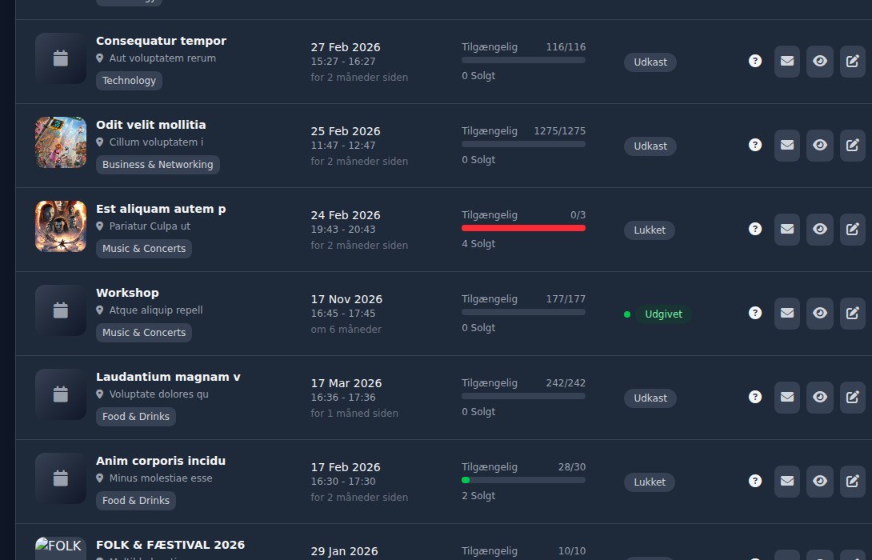
Task: Click Music & Concerts tag on Est aliquam
Action: (x=144, y=249)
